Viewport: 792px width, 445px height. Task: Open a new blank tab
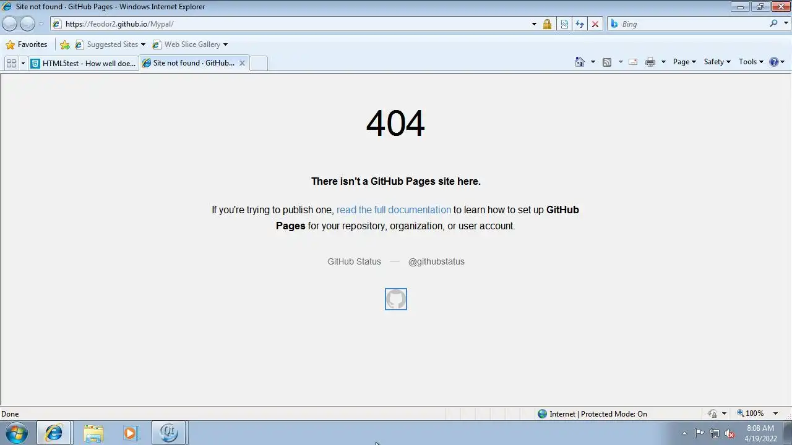tap(259, 63)
